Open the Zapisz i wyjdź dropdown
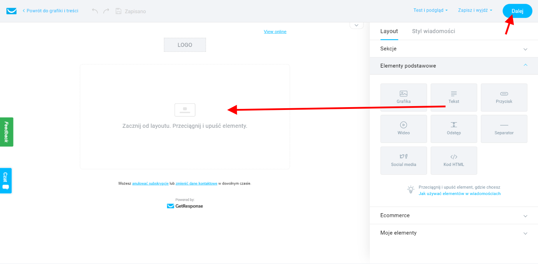 pos(475,10)
